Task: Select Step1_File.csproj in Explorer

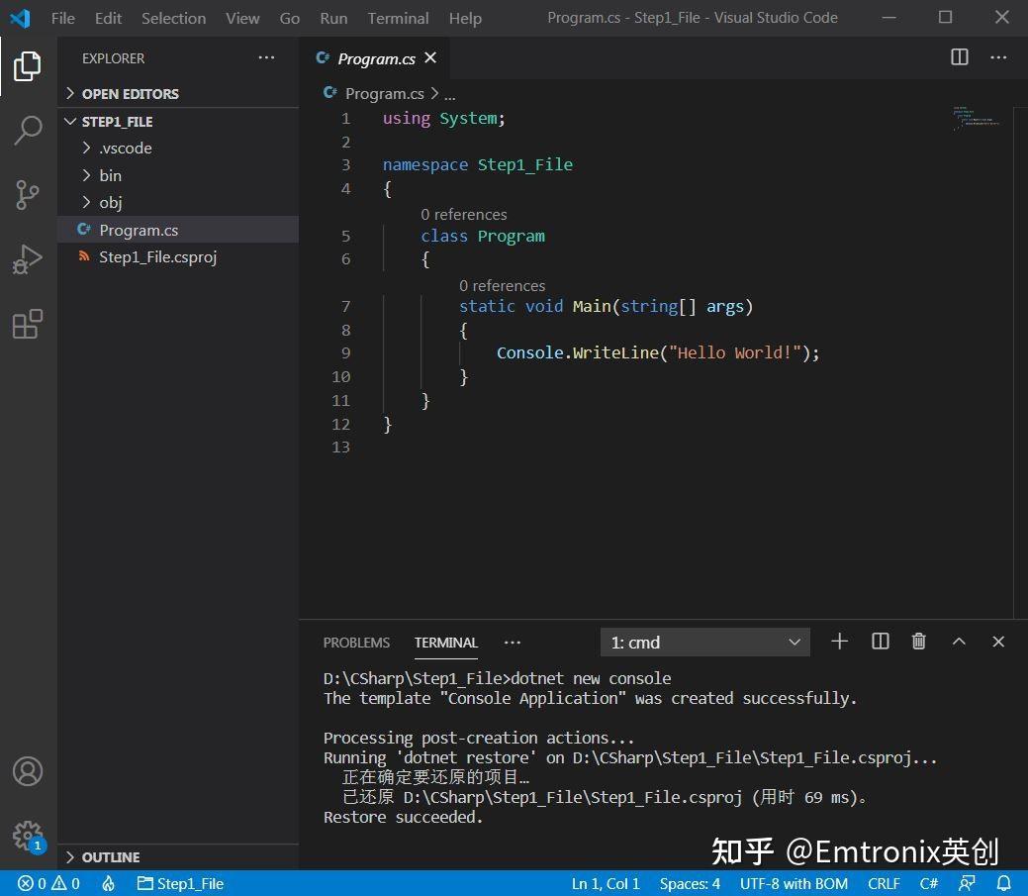Action: point(158,256)
